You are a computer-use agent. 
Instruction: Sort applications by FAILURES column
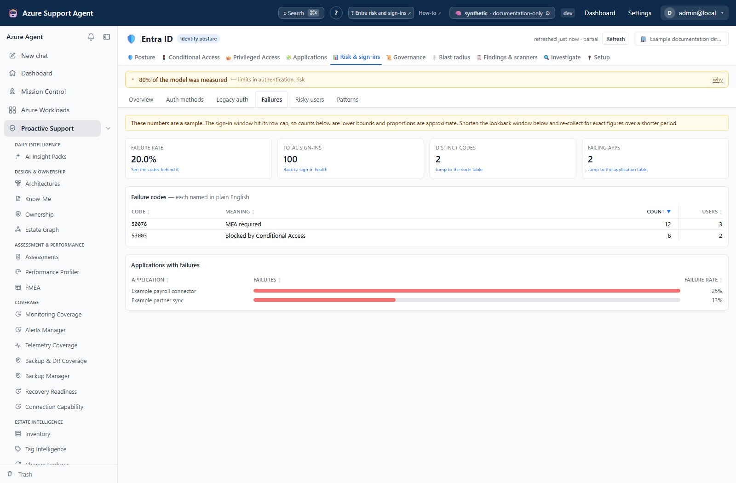click(x=267, y=280)
